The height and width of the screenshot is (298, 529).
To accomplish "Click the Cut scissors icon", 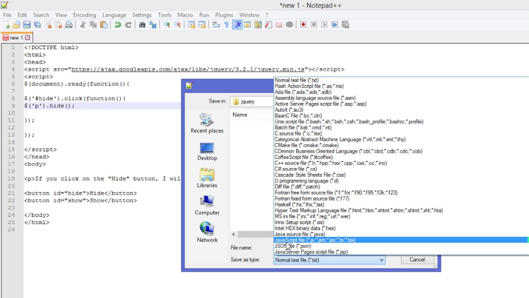I will (x=83, y=25).
